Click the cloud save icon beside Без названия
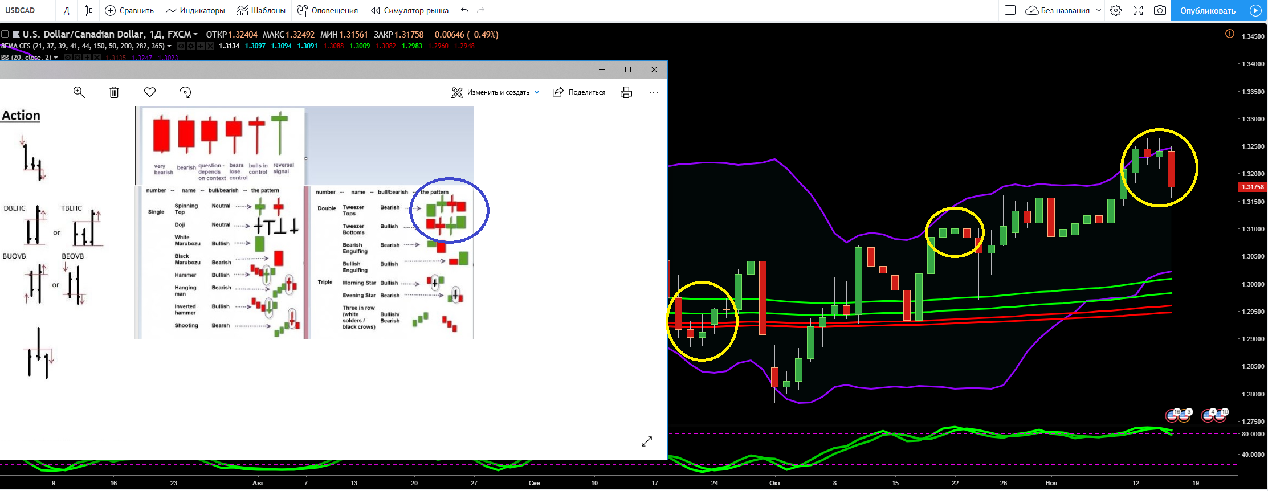The width and height of the screenshot is (1268, 491). pyautogui.click(x=1031, y=10)
